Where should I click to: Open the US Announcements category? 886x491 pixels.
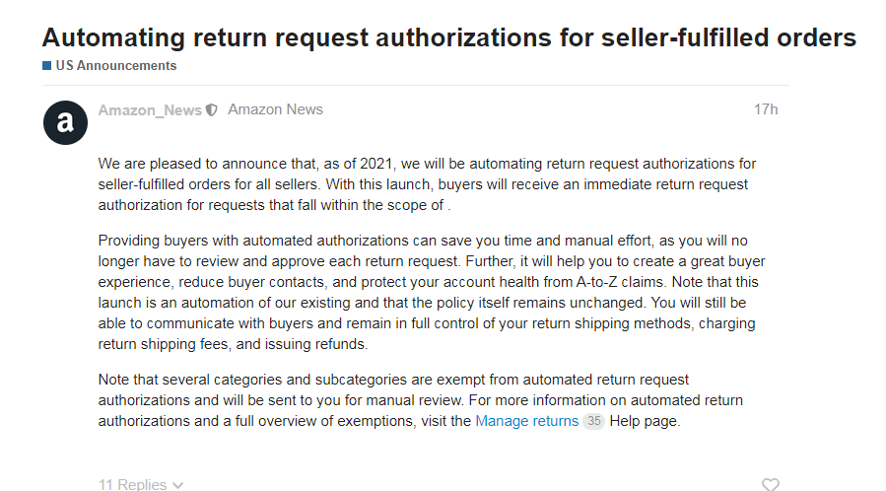[115, 66]
